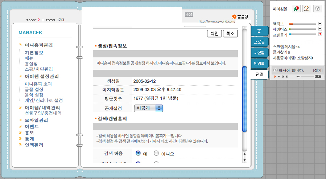The image size is (326, 179).
Task: Click 즐겨찾기 0 text
Action: [x=281, y=52]
